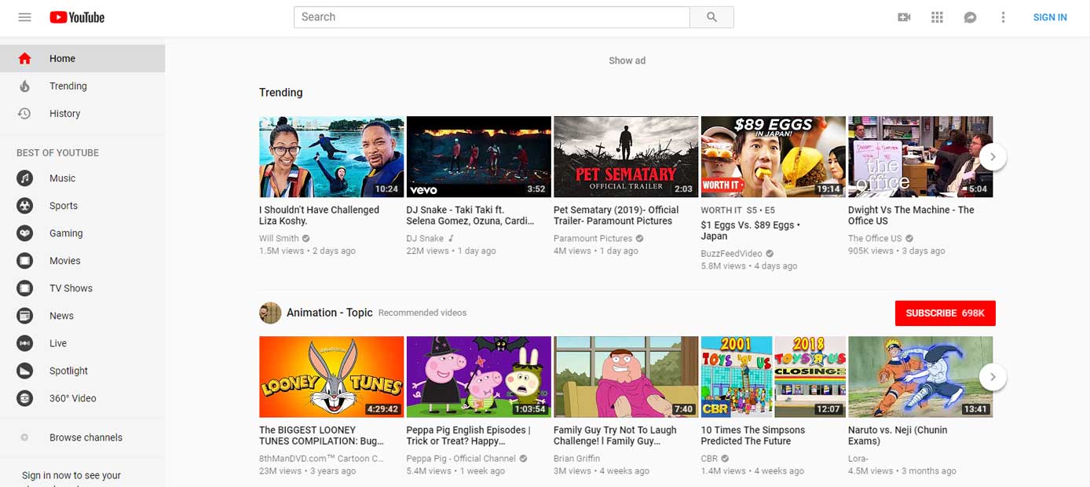Click the search magnifier button
Screen dimensions: 1090x487
(x=711, y=17)
